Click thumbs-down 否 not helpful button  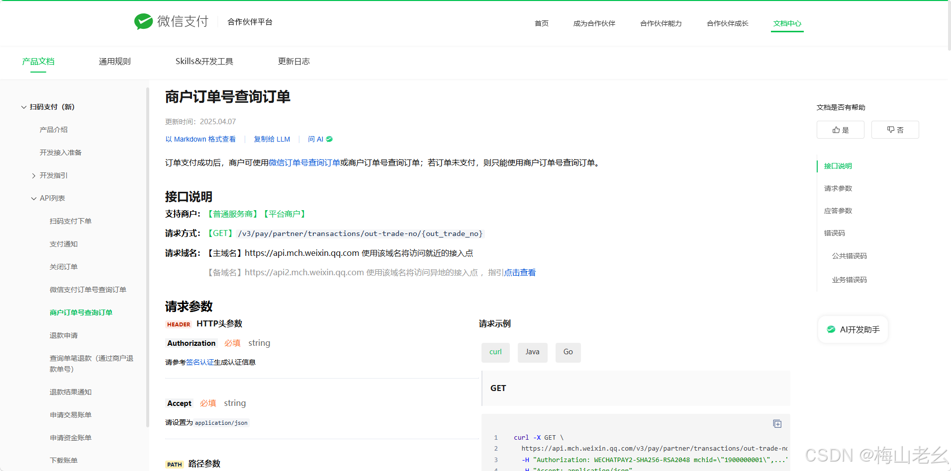coord(895,130)
